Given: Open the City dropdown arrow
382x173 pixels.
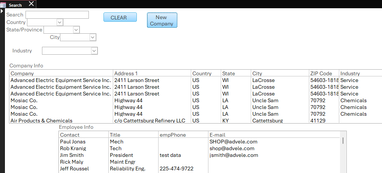Looking at the screenshot, I should (x=93, y=37).
